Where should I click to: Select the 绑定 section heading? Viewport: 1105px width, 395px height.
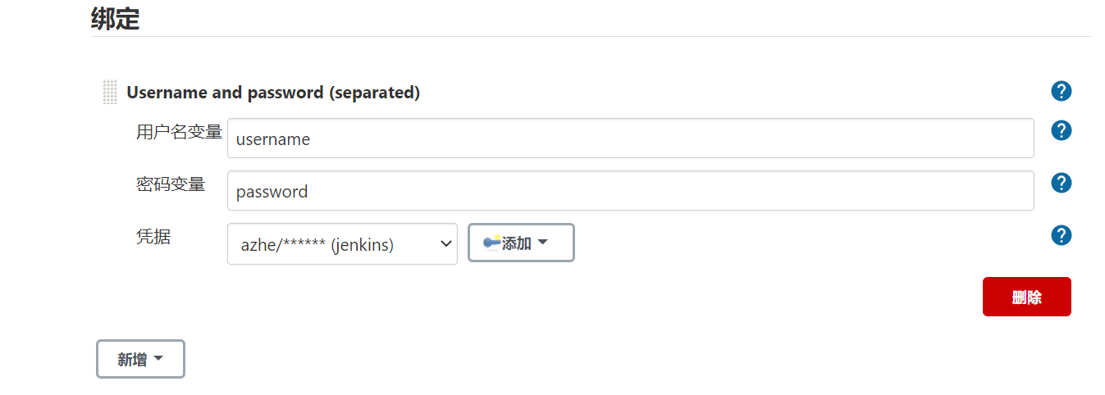115,18
